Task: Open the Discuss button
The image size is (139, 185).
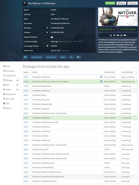Action: 133,3
